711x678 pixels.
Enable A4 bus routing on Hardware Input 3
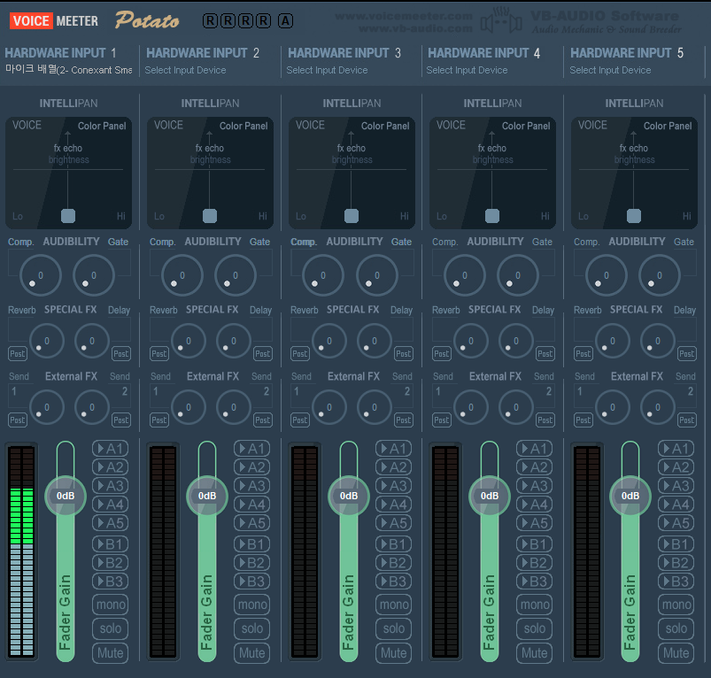coord(394,505)
